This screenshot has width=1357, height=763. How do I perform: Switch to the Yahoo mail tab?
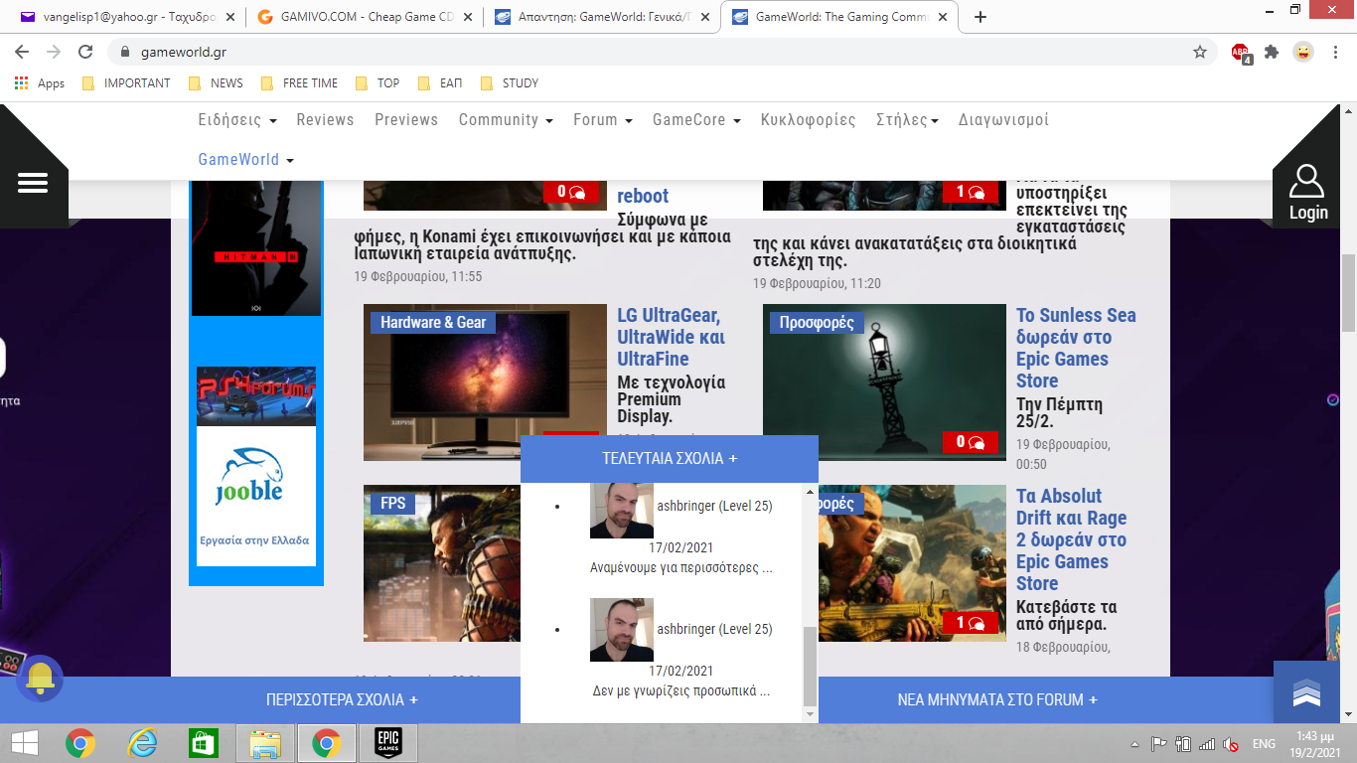pos(125,17)
